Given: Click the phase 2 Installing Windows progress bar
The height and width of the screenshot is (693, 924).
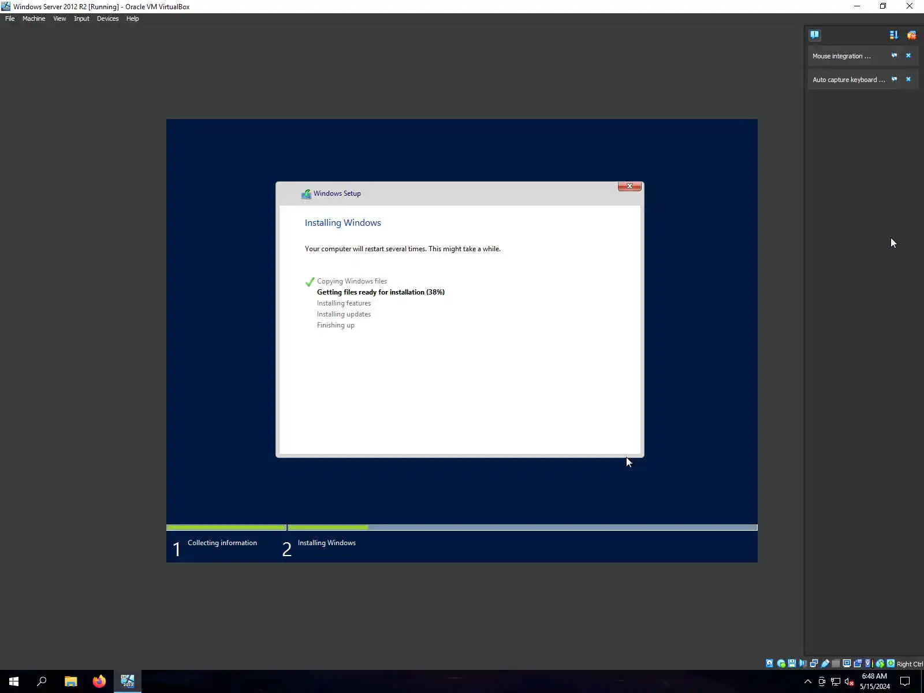Looking at the screenshot, I should click(523, 527).
